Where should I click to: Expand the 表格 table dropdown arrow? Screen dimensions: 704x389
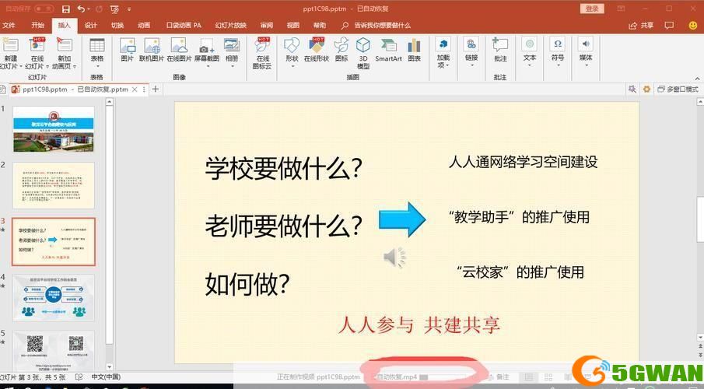tap(97, 66)
